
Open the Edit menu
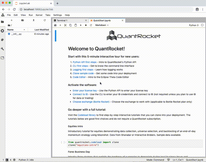(x=16, y=15)
